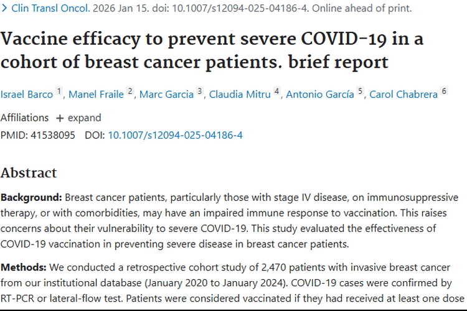
Task: Click affiliation superscript 3 after Marc Garcia
Action: point(200,91)
